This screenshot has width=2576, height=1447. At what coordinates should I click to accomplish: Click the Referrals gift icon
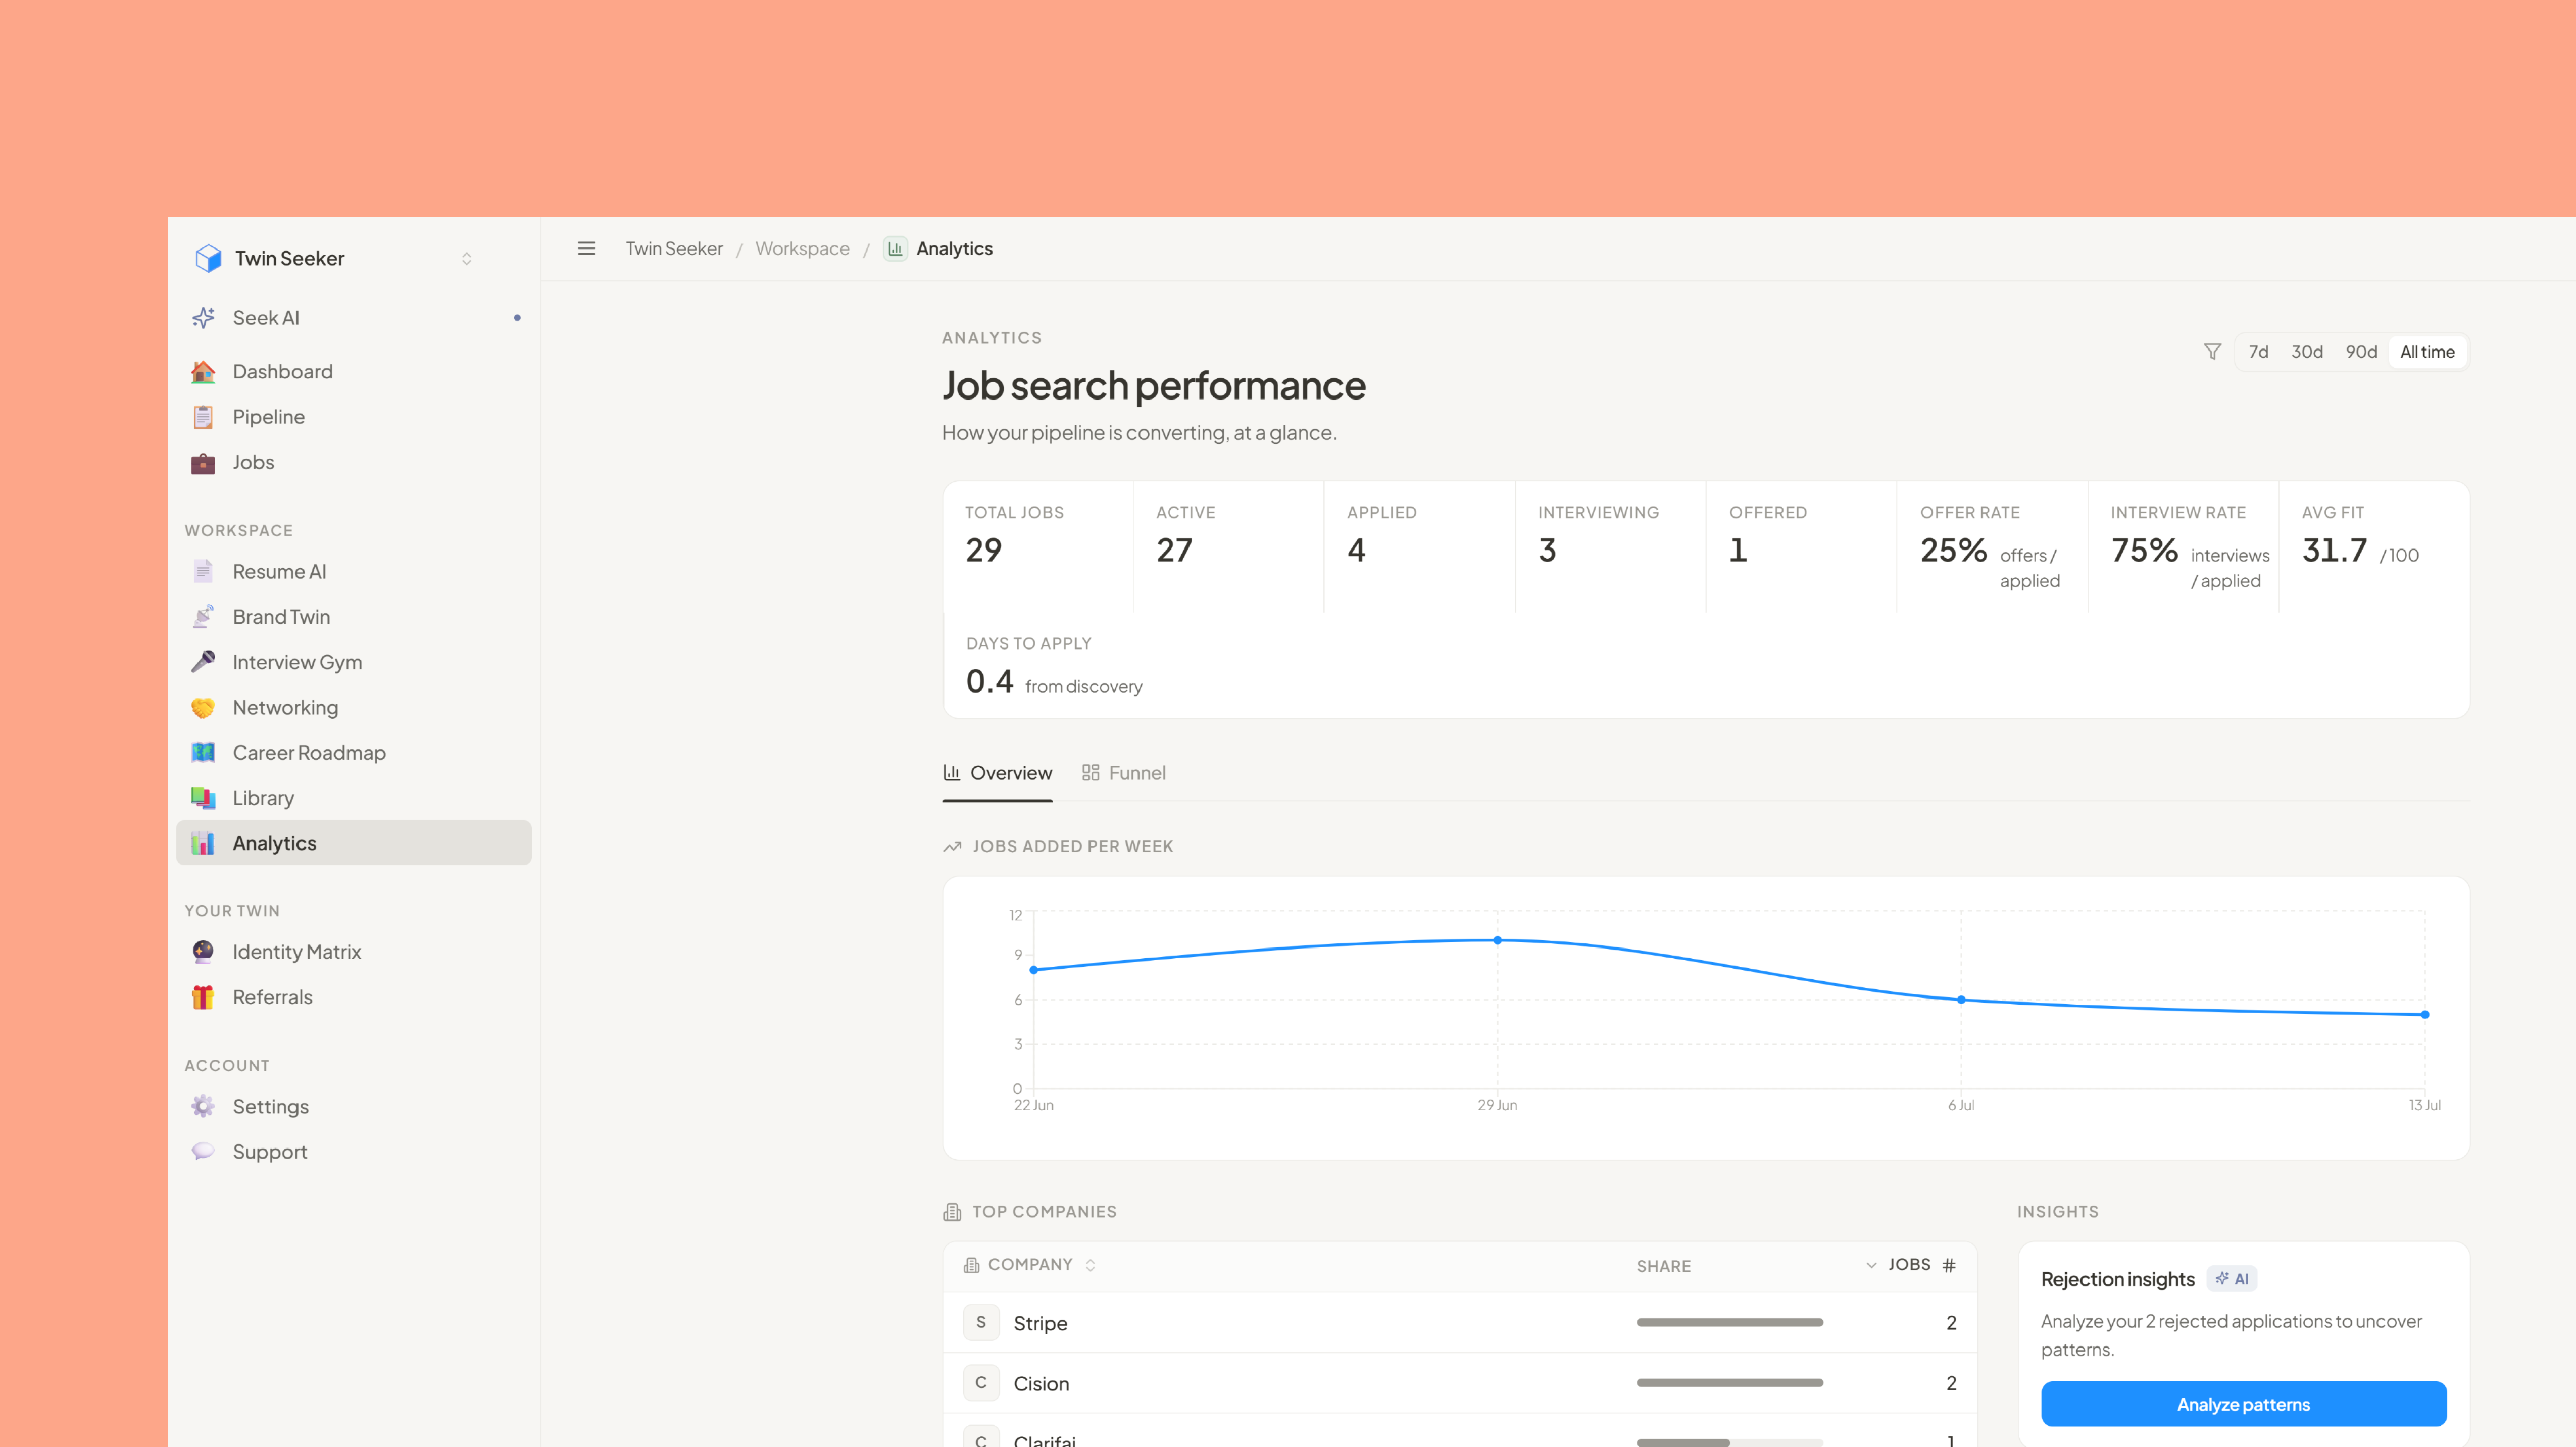203,997
